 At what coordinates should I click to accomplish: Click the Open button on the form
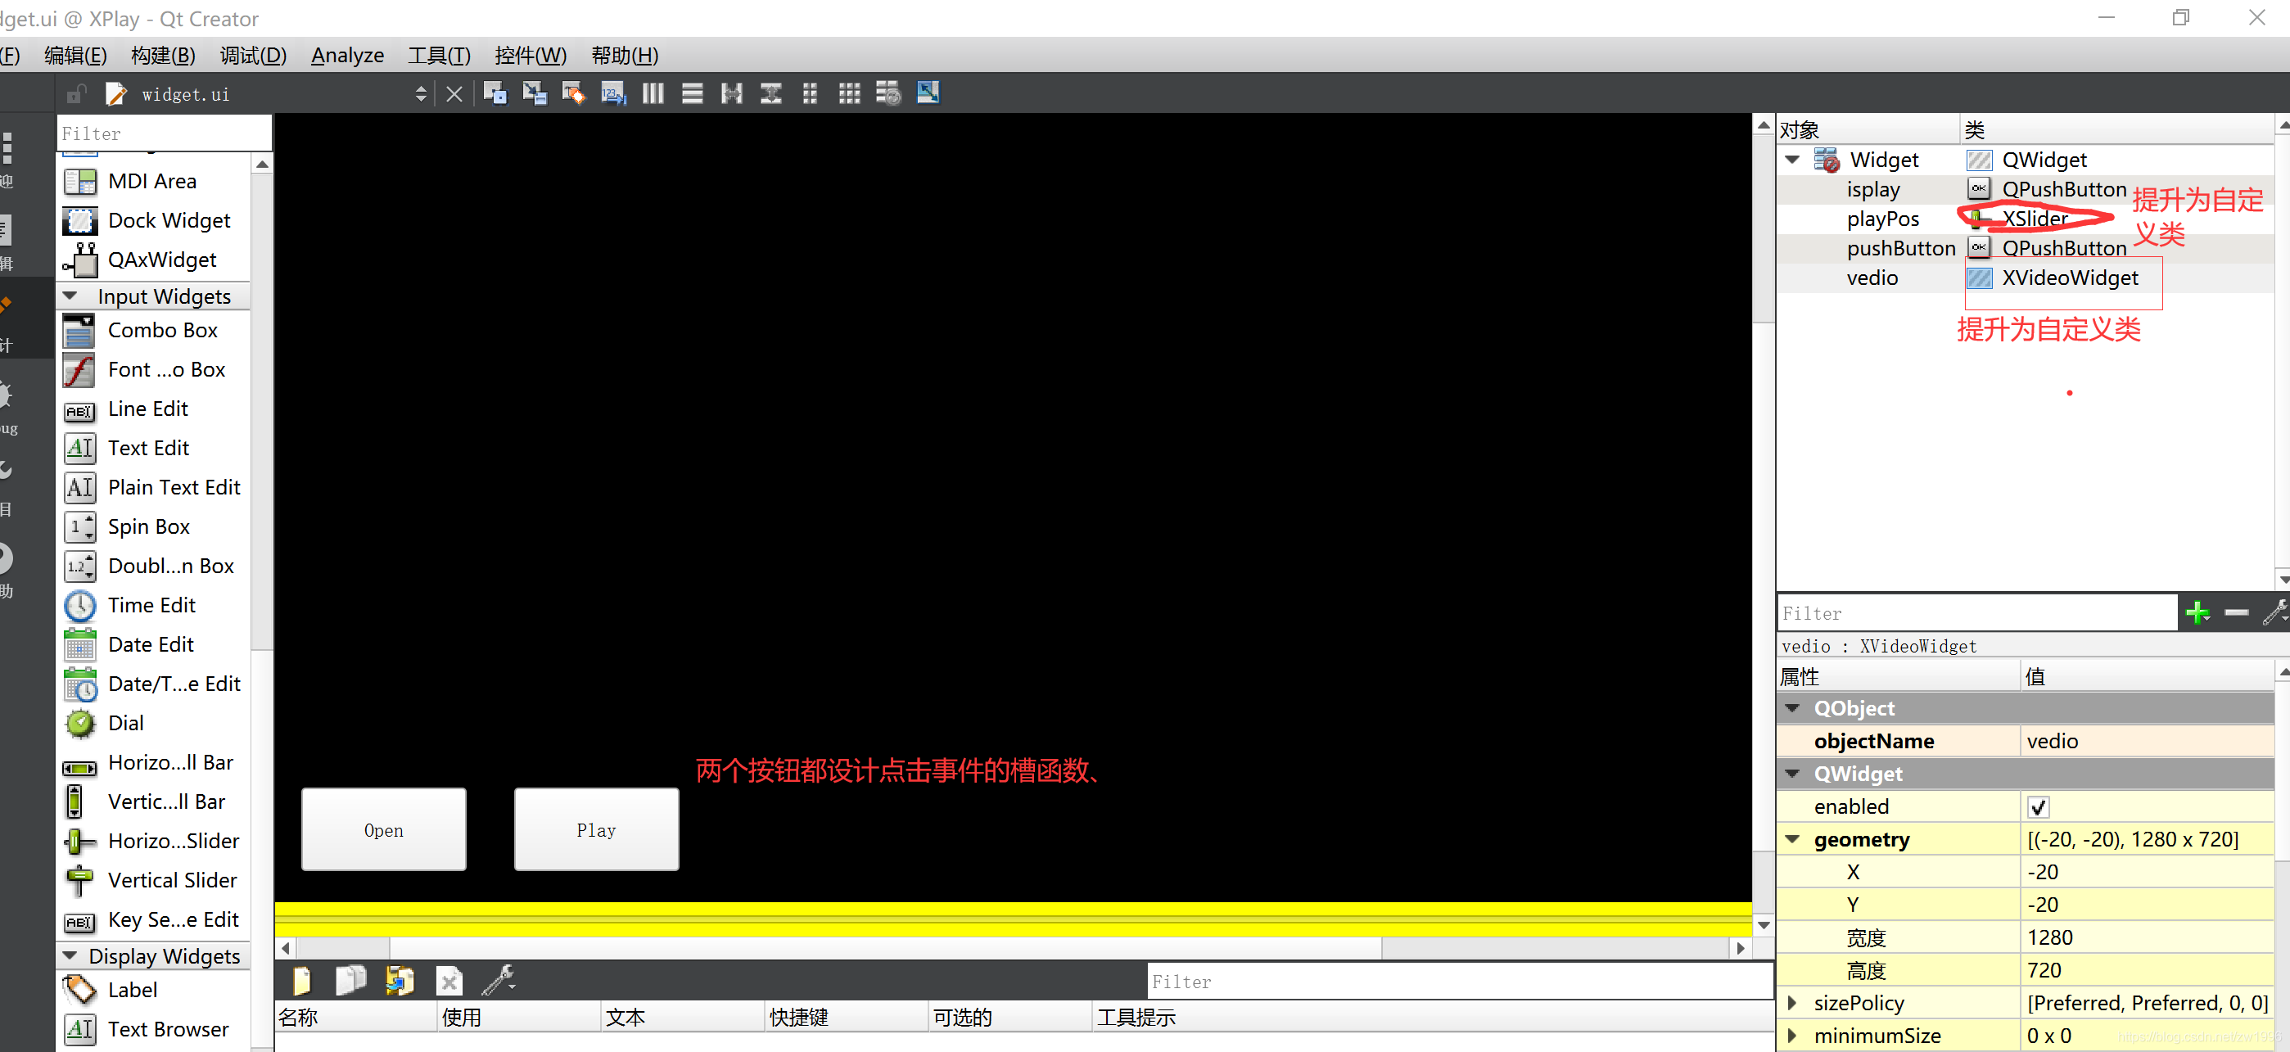pyautogui.click(x=383, y=829)
